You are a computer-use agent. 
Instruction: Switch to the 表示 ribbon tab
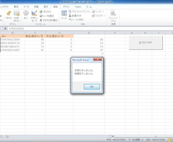[x=46, y=7]
